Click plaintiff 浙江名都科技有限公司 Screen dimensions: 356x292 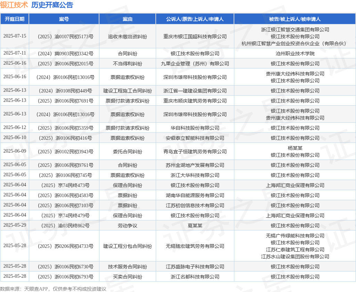coord(195,277)
